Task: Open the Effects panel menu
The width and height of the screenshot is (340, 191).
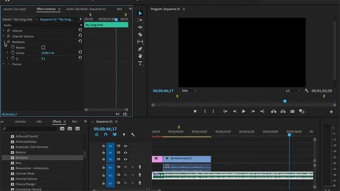Action: pos(65,121)
